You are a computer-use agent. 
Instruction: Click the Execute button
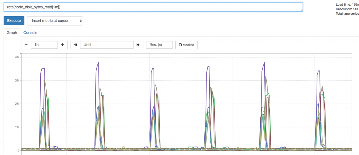pos(14,21)
